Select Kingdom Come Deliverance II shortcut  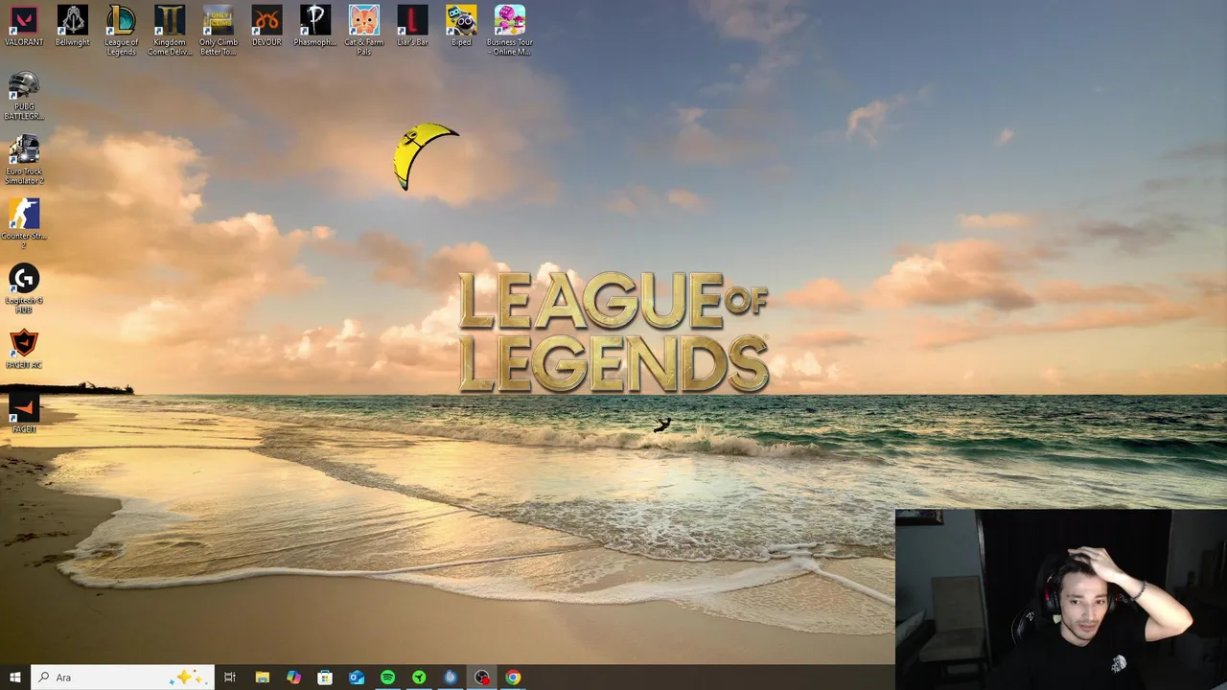(170, 31)
